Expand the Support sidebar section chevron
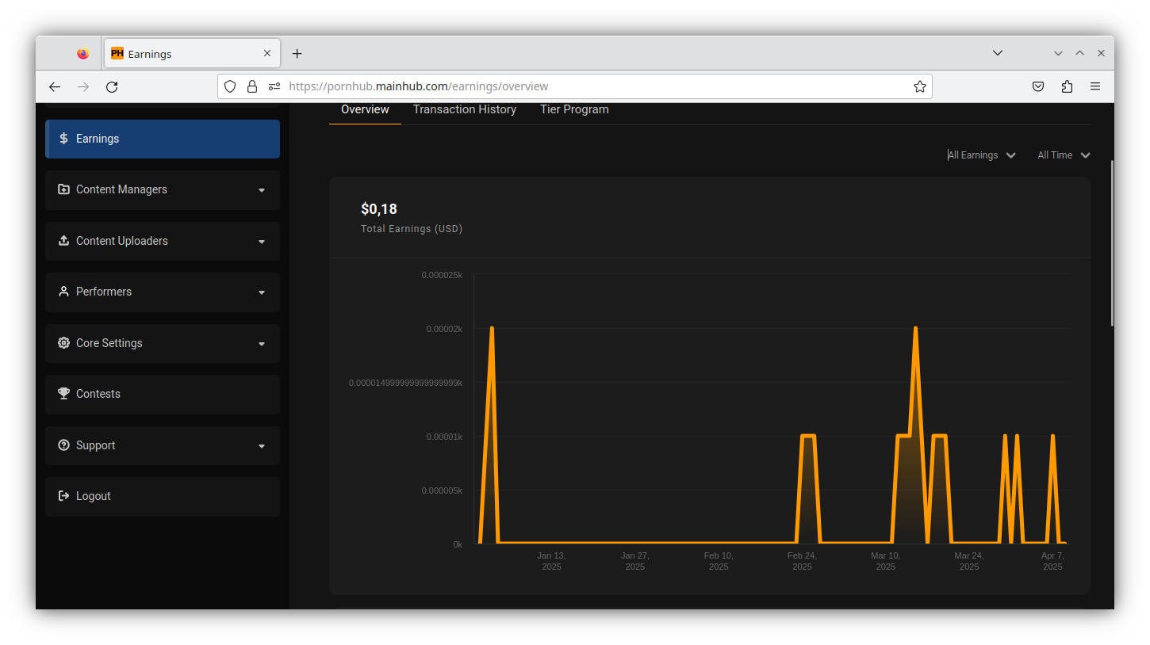Image resolution: width=1150 pixels, height=645 pixels. 262,445
